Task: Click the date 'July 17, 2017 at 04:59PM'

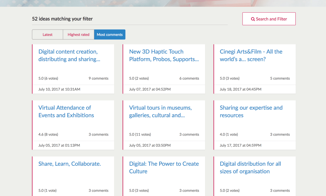Action: pyautogui.click(x=241, y=145)
